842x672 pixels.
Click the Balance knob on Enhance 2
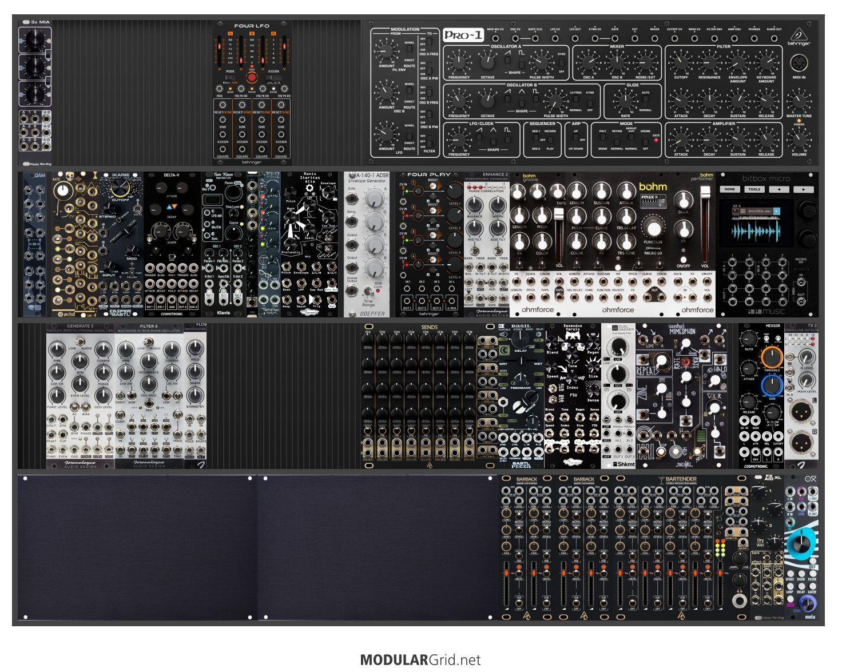[475, 204]
